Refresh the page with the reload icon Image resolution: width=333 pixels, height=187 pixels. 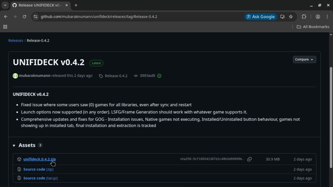24,17
